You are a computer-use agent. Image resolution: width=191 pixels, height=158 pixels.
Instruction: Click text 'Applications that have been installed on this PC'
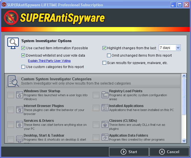click(x=141, y=110)
